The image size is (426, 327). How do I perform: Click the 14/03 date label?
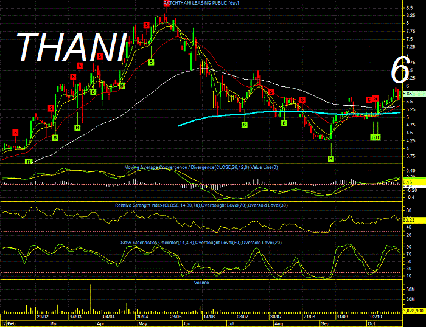(x=75, y=317)
